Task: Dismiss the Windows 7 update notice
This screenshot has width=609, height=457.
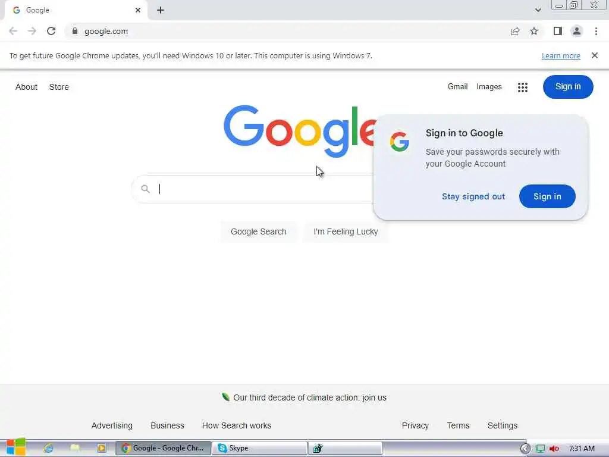Action: click(595, 55)
